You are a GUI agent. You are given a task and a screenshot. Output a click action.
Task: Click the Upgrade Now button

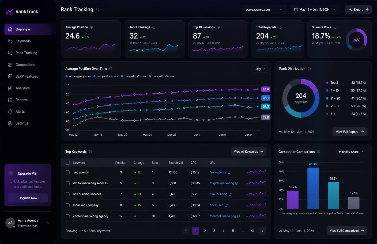coord(28,198)
